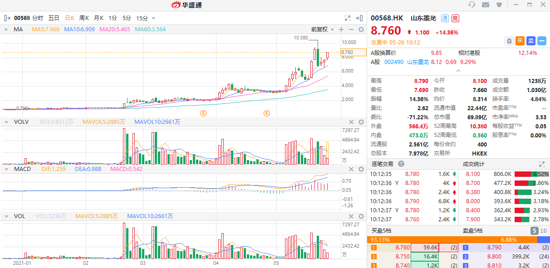Viewport: 550px width, 268px height.
Task: Close the VOL indicator panel
Action: [351, 216]
